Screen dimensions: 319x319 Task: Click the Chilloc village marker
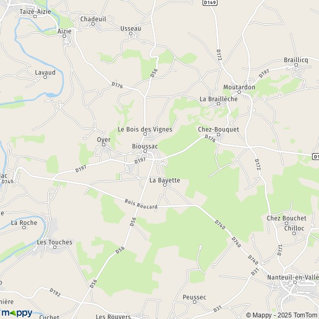tap(294, 233)
